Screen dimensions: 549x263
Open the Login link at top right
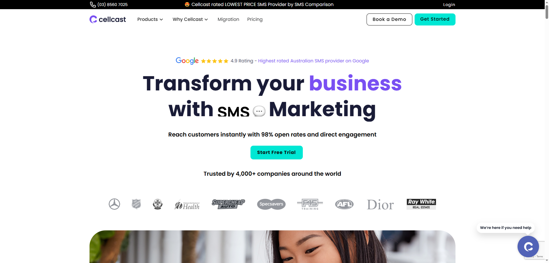449,5
